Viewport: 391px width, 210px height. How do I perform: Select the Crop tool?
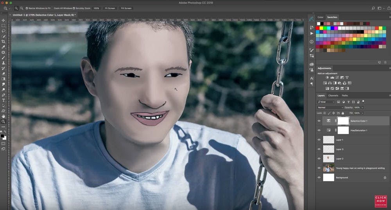tap(3, 42)
